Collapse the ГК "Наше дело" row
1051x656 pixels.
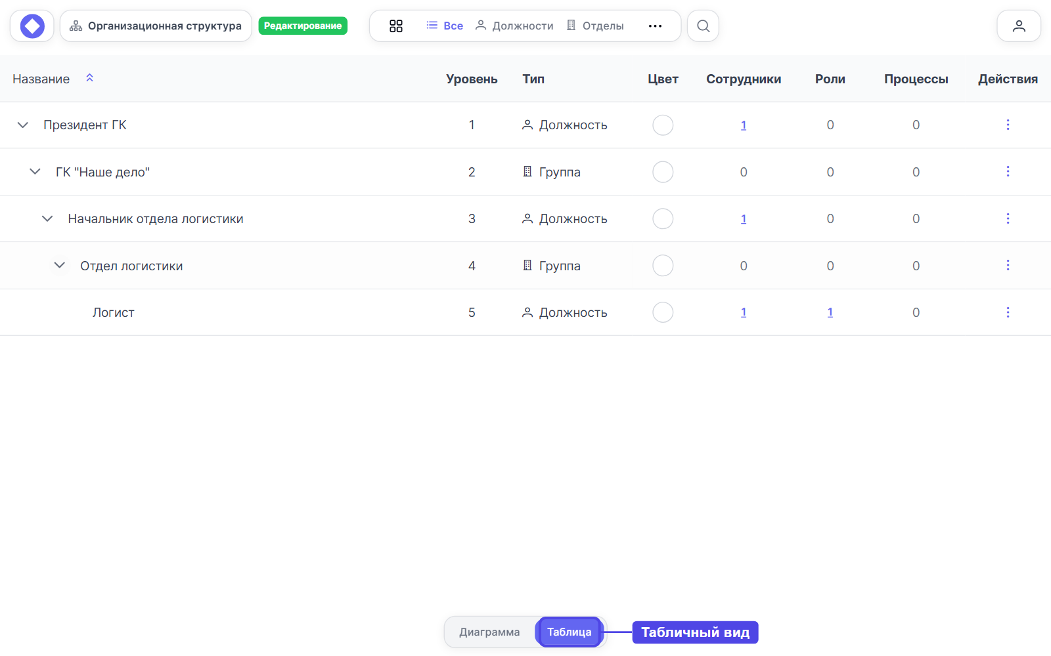pyautogui.click(x=35, y=172)
